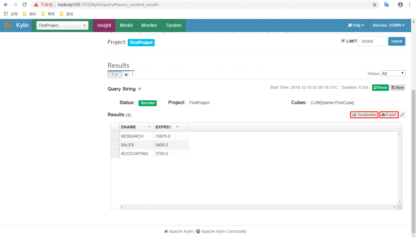416x238 pixels.
Task: Click the browser forward arrow
Action: [x=15, y=4]
